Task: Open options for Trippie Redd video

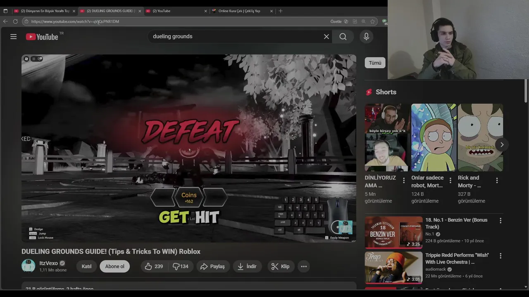Action: click(500, 256)
